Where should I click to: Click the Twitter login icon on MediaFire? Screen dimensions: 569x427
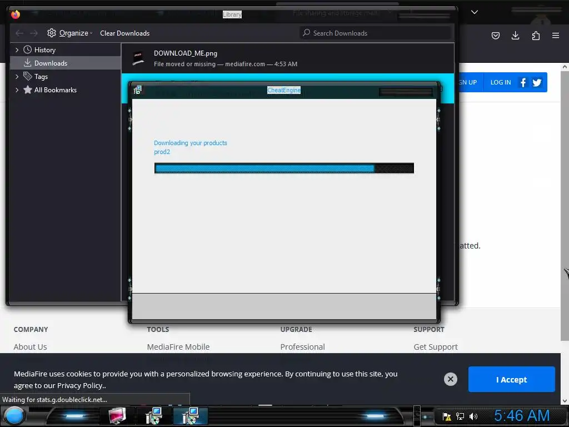(x=537, y=82)
